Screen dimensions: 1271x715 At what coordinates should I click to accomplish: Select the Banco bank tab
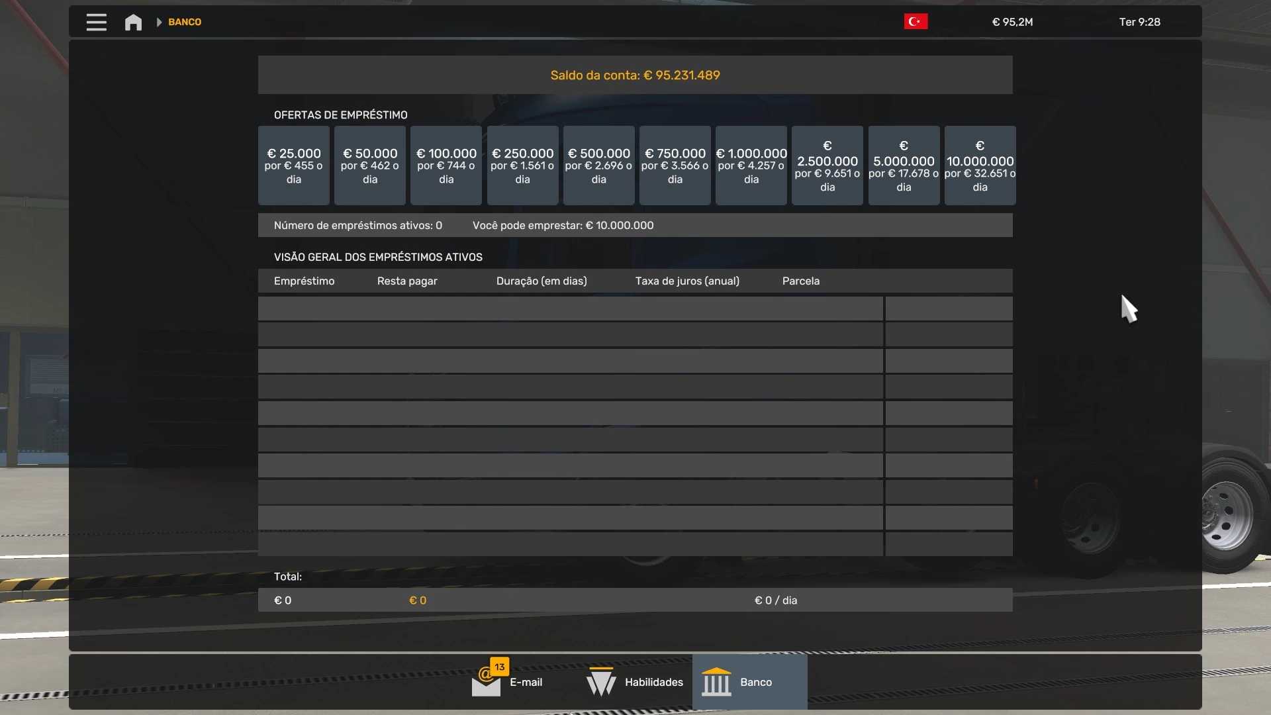pyautogui.click(x=749, y=682)
